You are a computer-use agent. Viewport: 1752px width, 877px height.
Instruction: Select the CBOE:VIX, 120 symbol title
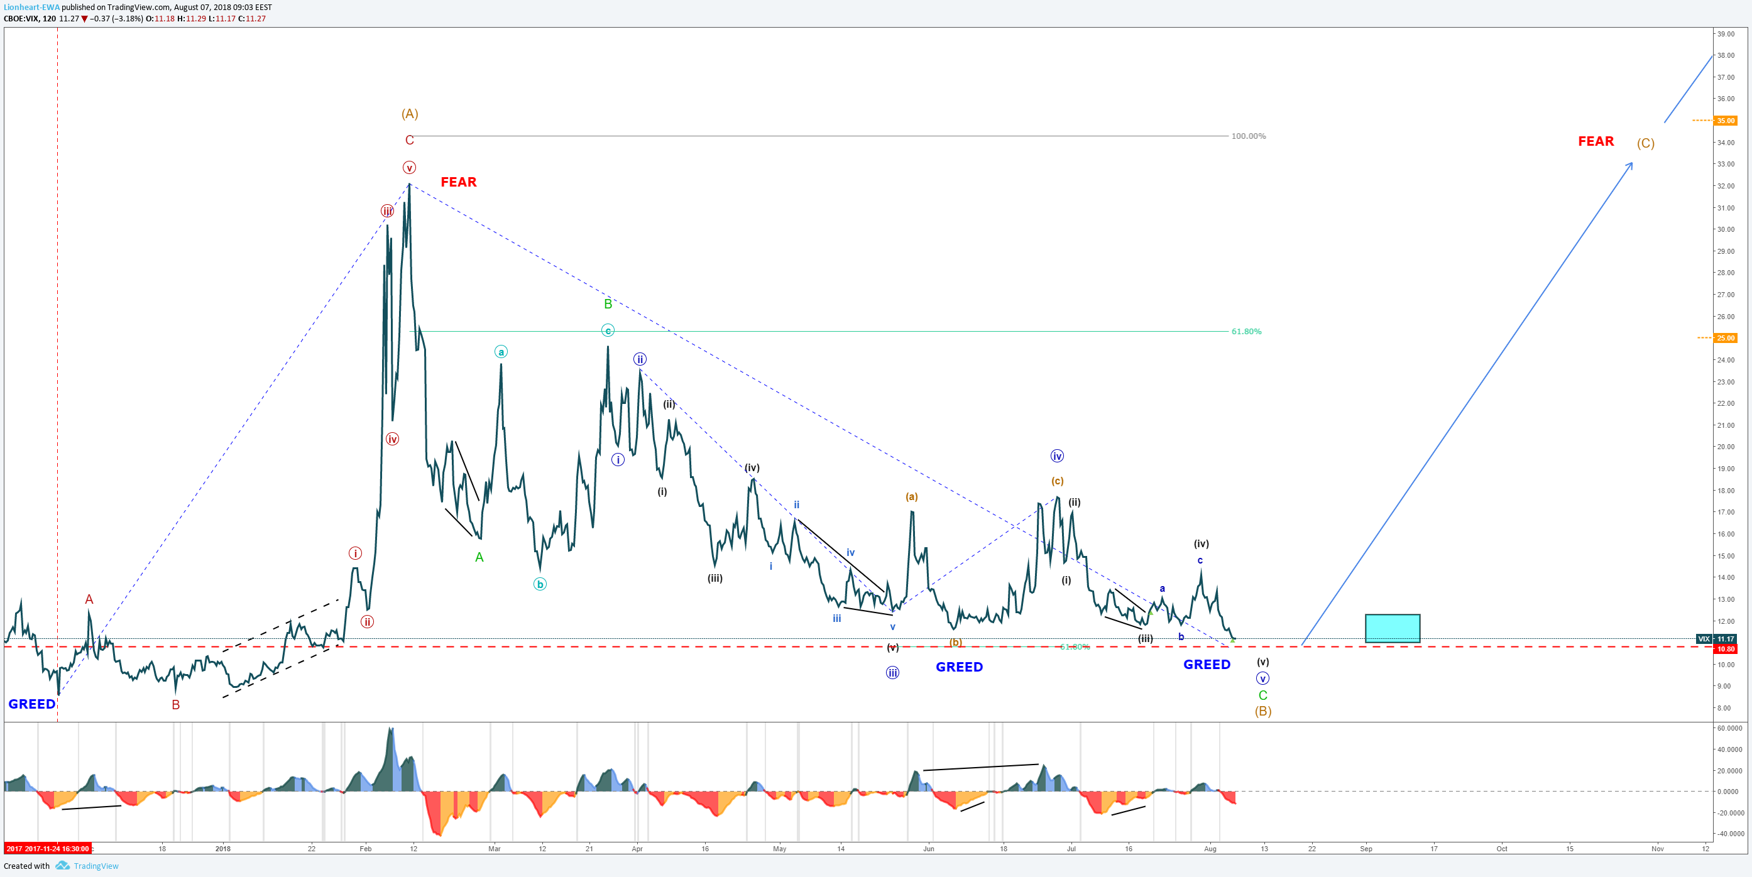(x=30, y=19)
